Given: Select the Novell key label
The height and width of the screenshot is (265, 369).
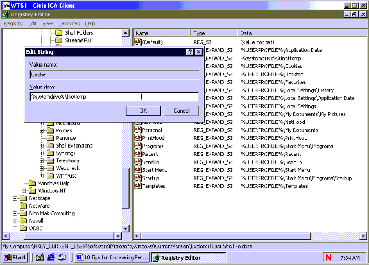Looking at the screenshot, I should 36,221.
